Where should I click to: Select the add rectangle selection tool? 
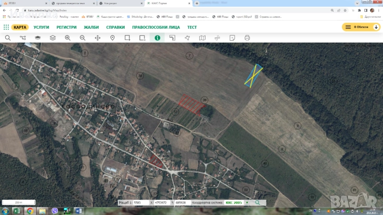point(127,38)
